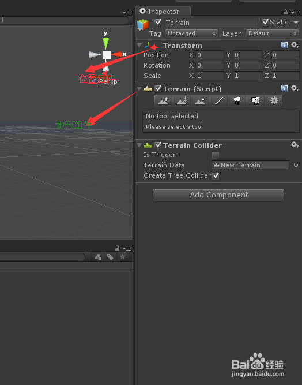Pick Terrain Data with object selector circle
The image size is (302, 385).
pyautogui.click(x=296, y=165)
